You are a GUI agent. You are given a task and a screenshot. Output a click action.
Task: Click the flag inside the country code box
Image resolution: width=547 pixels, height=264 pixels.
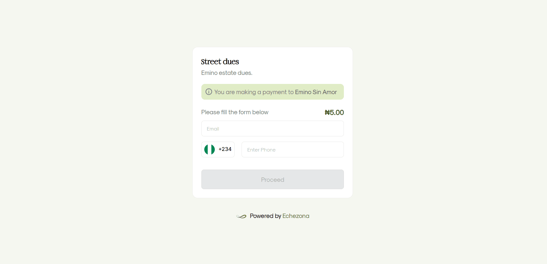[209, 149]
